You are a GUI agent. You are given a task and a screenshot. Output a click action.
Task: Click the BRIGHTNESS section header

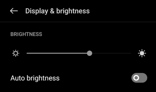coord(26,34)
